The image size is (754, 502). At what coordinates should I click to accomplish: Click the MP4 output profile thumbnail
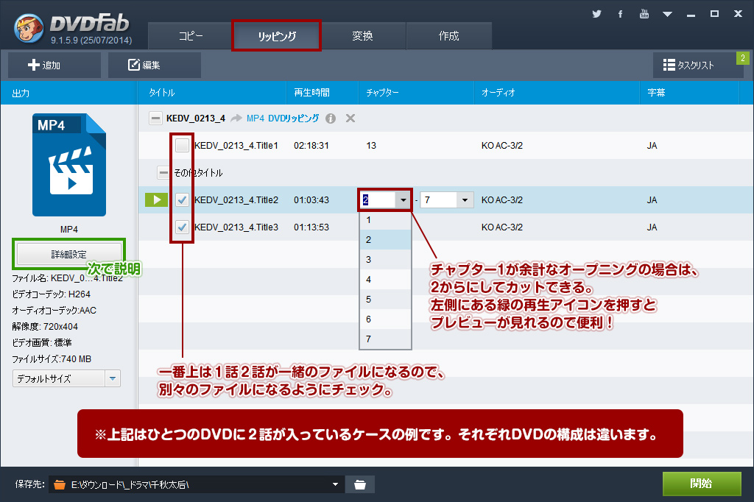coord(69,165)
